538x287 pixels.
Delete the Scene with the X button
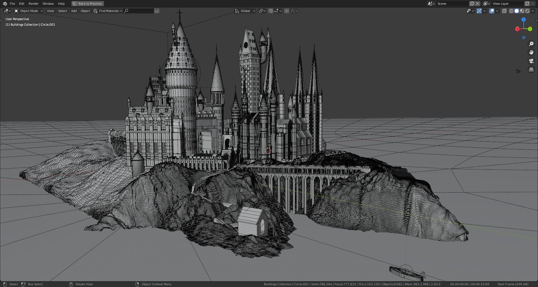[477, 4]
